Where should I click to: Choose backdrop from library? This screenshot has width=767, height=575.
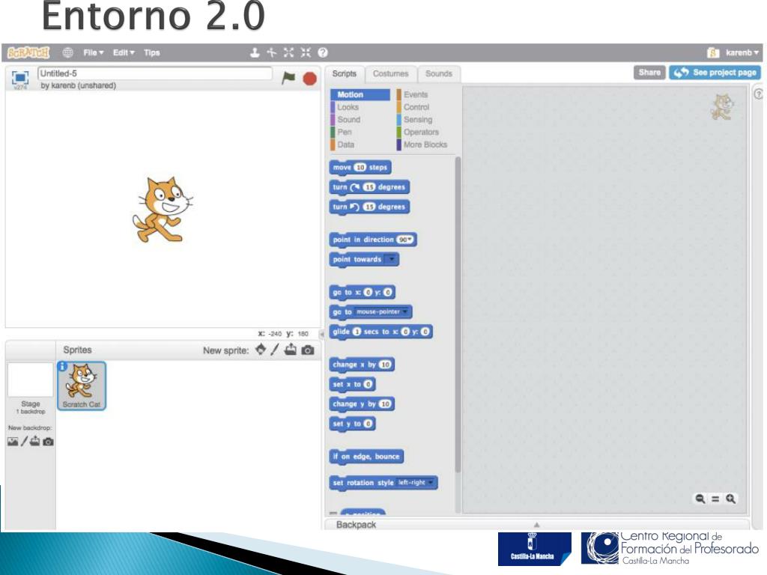point(13,442)
